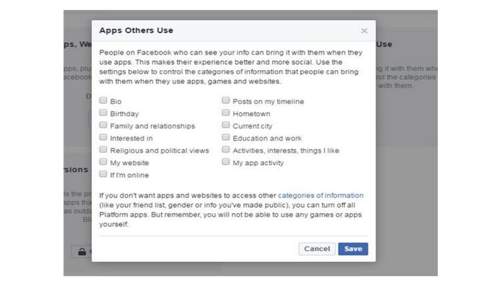Click the lock icon behind the dialog
486x284 pixels.
(82, 252)
